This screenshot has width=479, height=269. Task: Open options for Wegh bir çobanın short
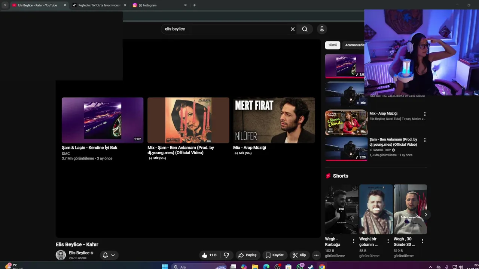coord(388,241)
